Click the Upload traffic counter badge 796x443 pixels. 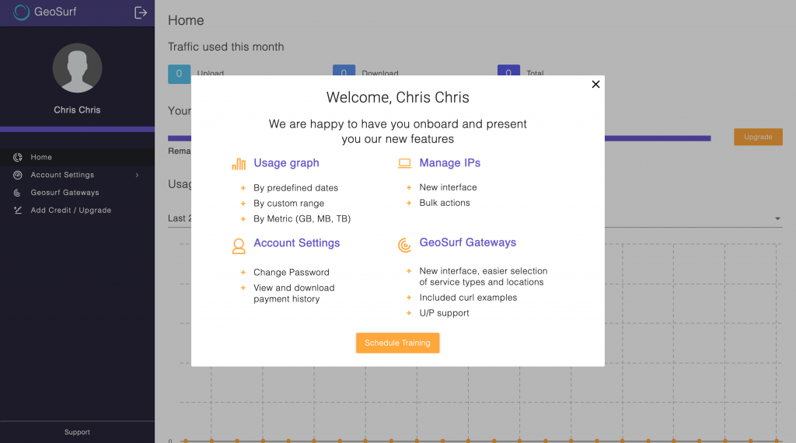[180, 74]
